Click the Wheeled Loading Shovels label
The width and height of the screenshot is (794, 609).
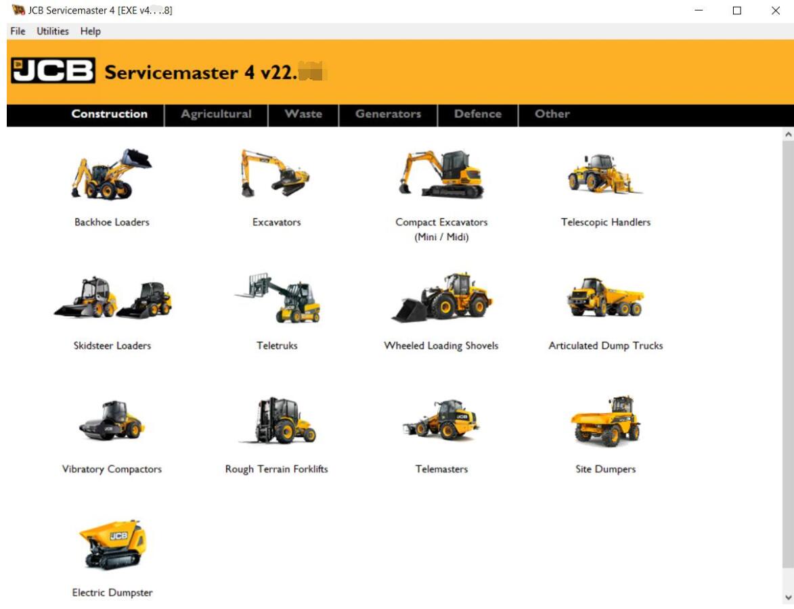point(441,346)
